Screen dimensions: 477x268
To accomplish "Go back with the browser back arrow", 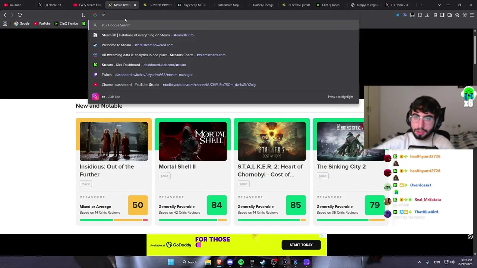I will (x=5, y=15).
